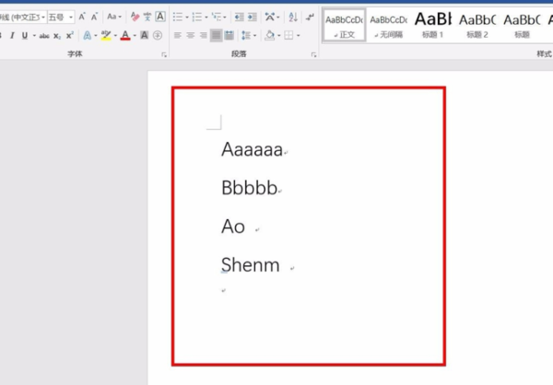This screenshot has height=385, width=553.
Task: Toggle strikethrough abc formatting
Action: click(x=44, y=36)
